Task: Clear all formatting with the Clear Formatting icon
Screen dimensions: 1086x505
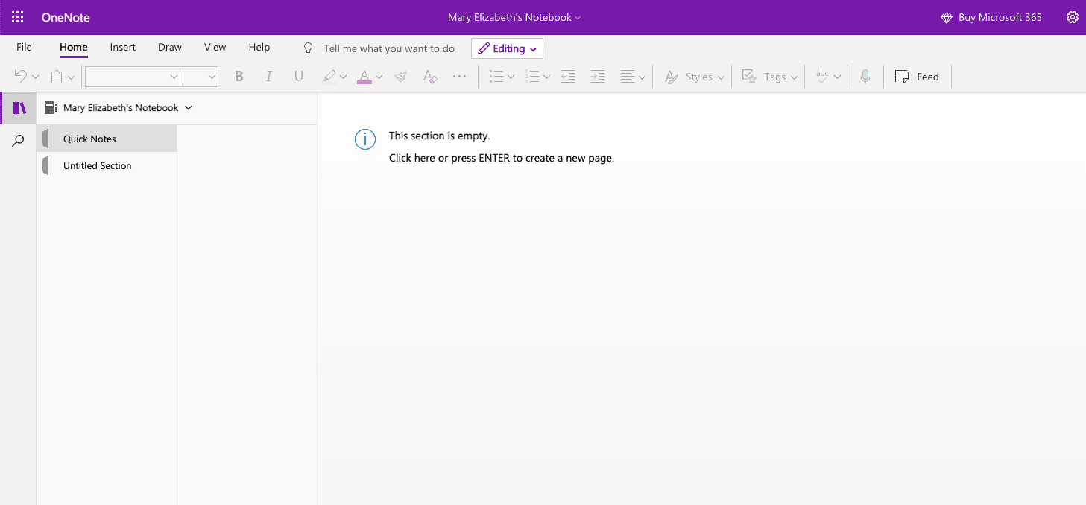Action: point(429,76)
